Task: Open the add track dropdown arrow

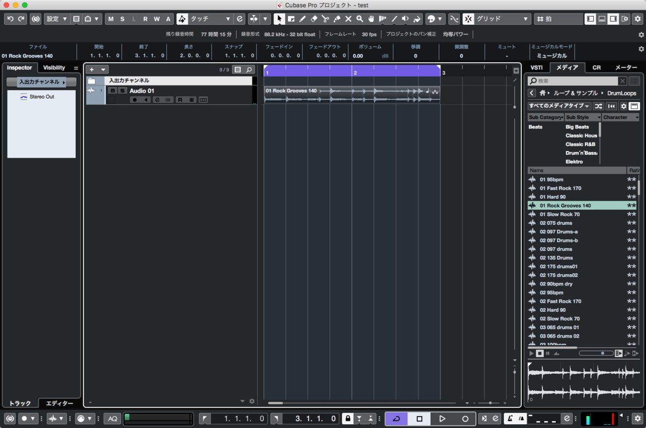Action: pos(103,70)
